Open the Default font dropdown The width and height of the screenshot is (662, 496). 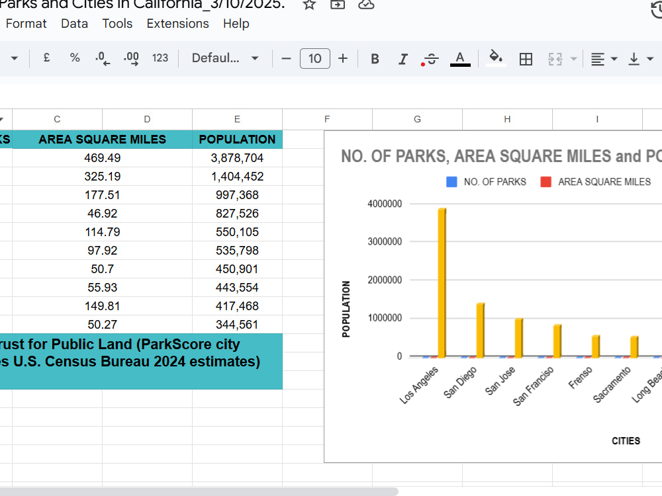click(225, 58)
